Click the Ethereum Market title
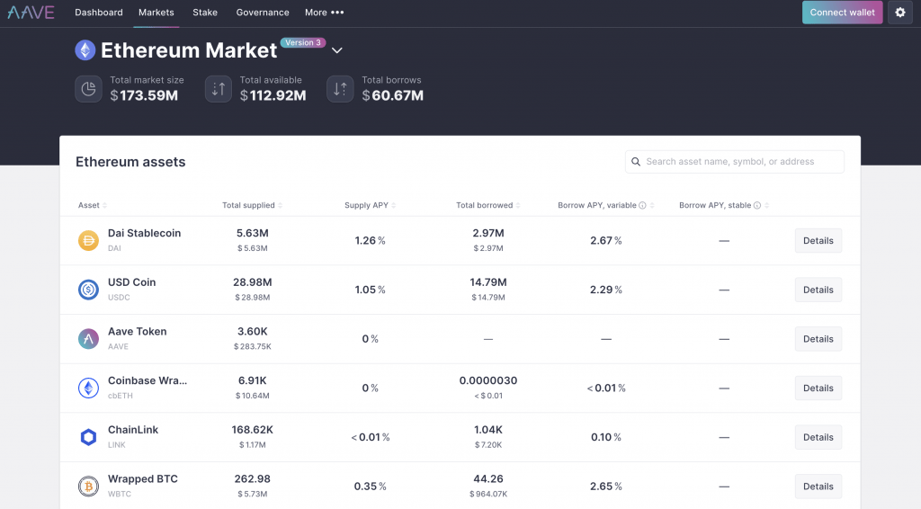 [189, 50]
